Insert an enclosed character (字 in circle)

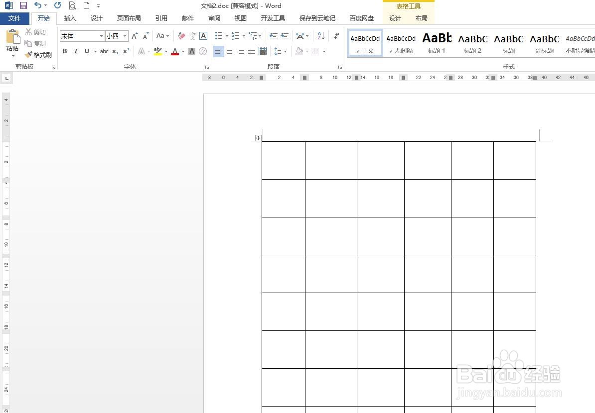pyautogui.click(x=203, y=51)
